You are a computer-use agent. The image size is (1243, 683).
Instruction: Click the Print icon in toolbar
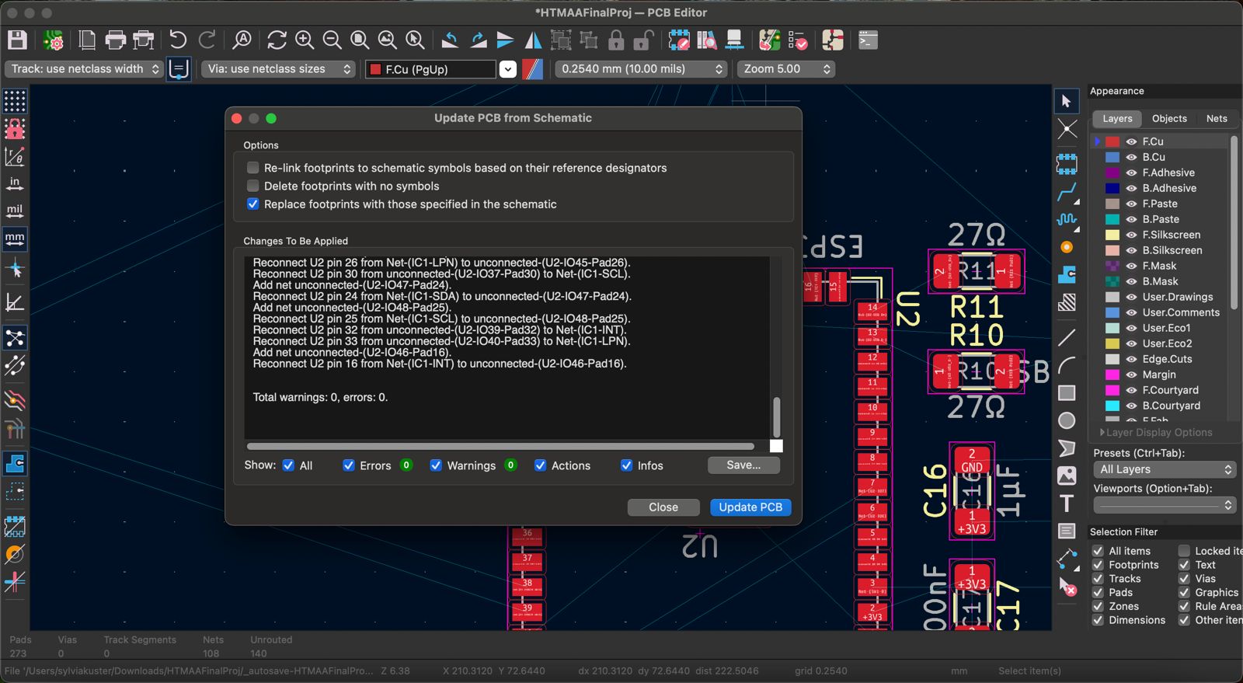coord(115,40)
